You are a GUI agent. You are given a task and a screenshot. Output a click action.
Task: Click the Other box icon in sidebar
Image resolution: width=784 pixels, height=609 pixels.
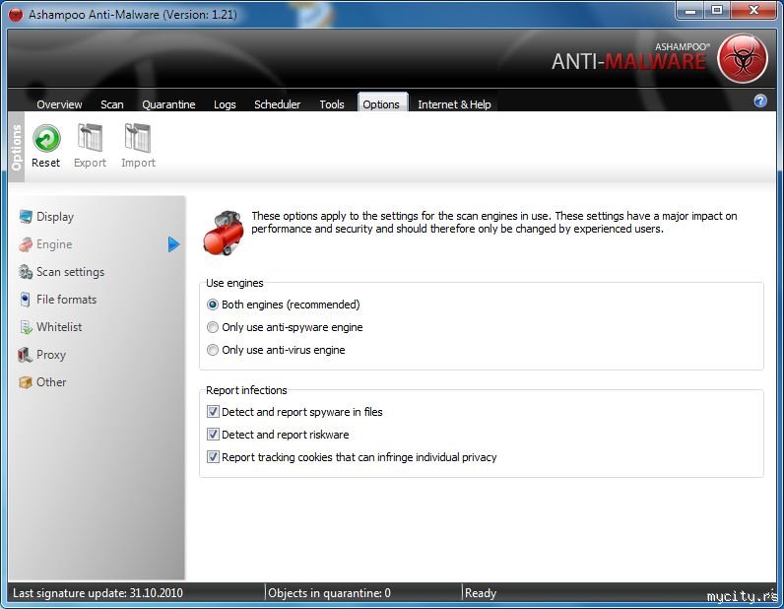[x=26, y=382]
